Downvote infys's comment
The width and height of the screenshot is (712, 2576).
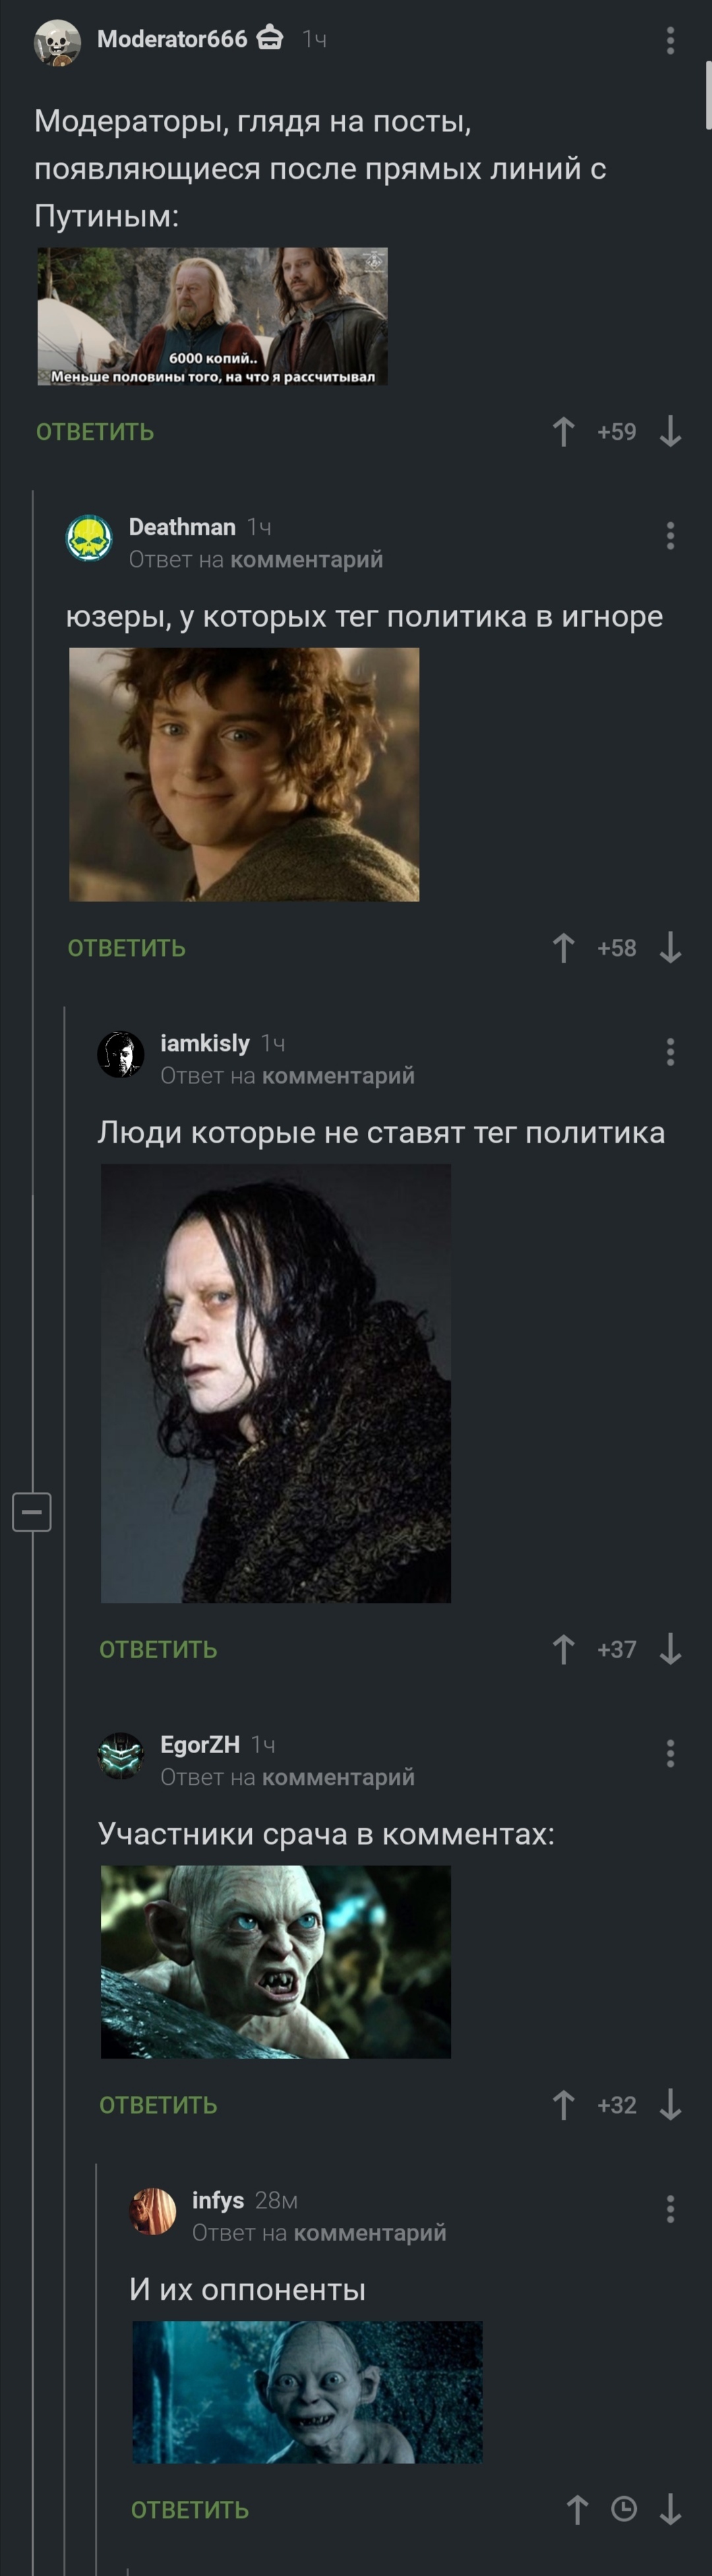670,2509
